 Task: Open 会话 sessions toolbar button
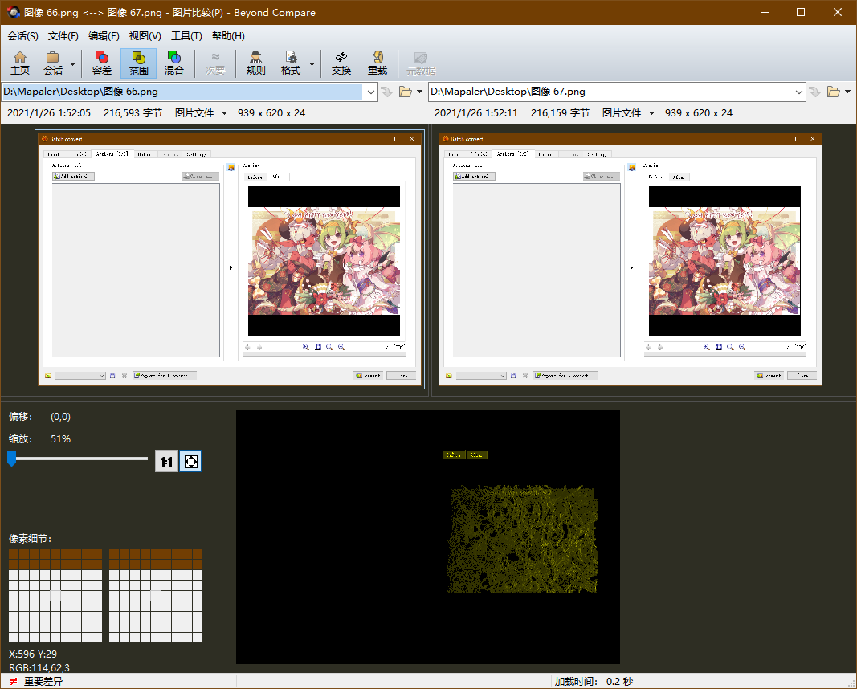tap(53, 63)
